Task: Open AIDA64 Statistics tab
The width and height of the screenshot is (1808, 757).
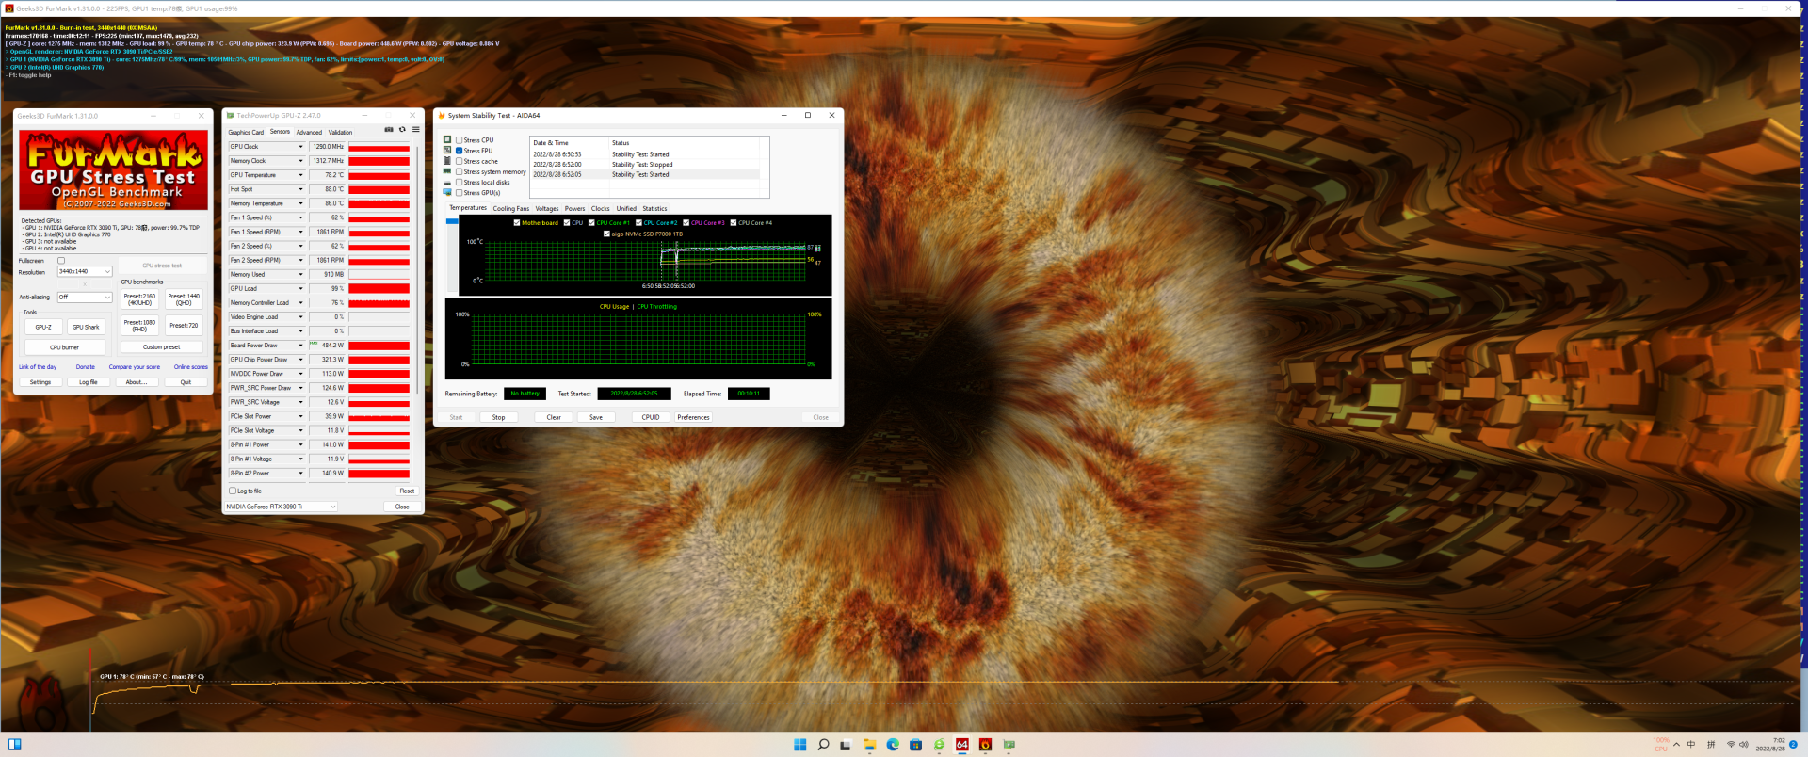Action: pos(654,209)
